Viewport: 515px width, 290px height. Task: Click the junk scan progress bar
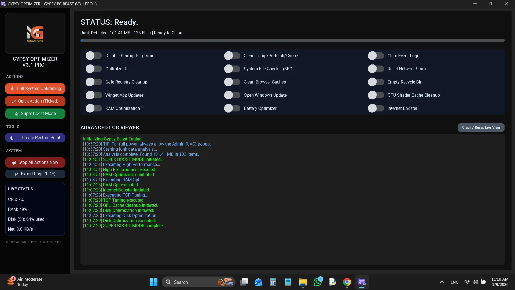pos(292,40)
